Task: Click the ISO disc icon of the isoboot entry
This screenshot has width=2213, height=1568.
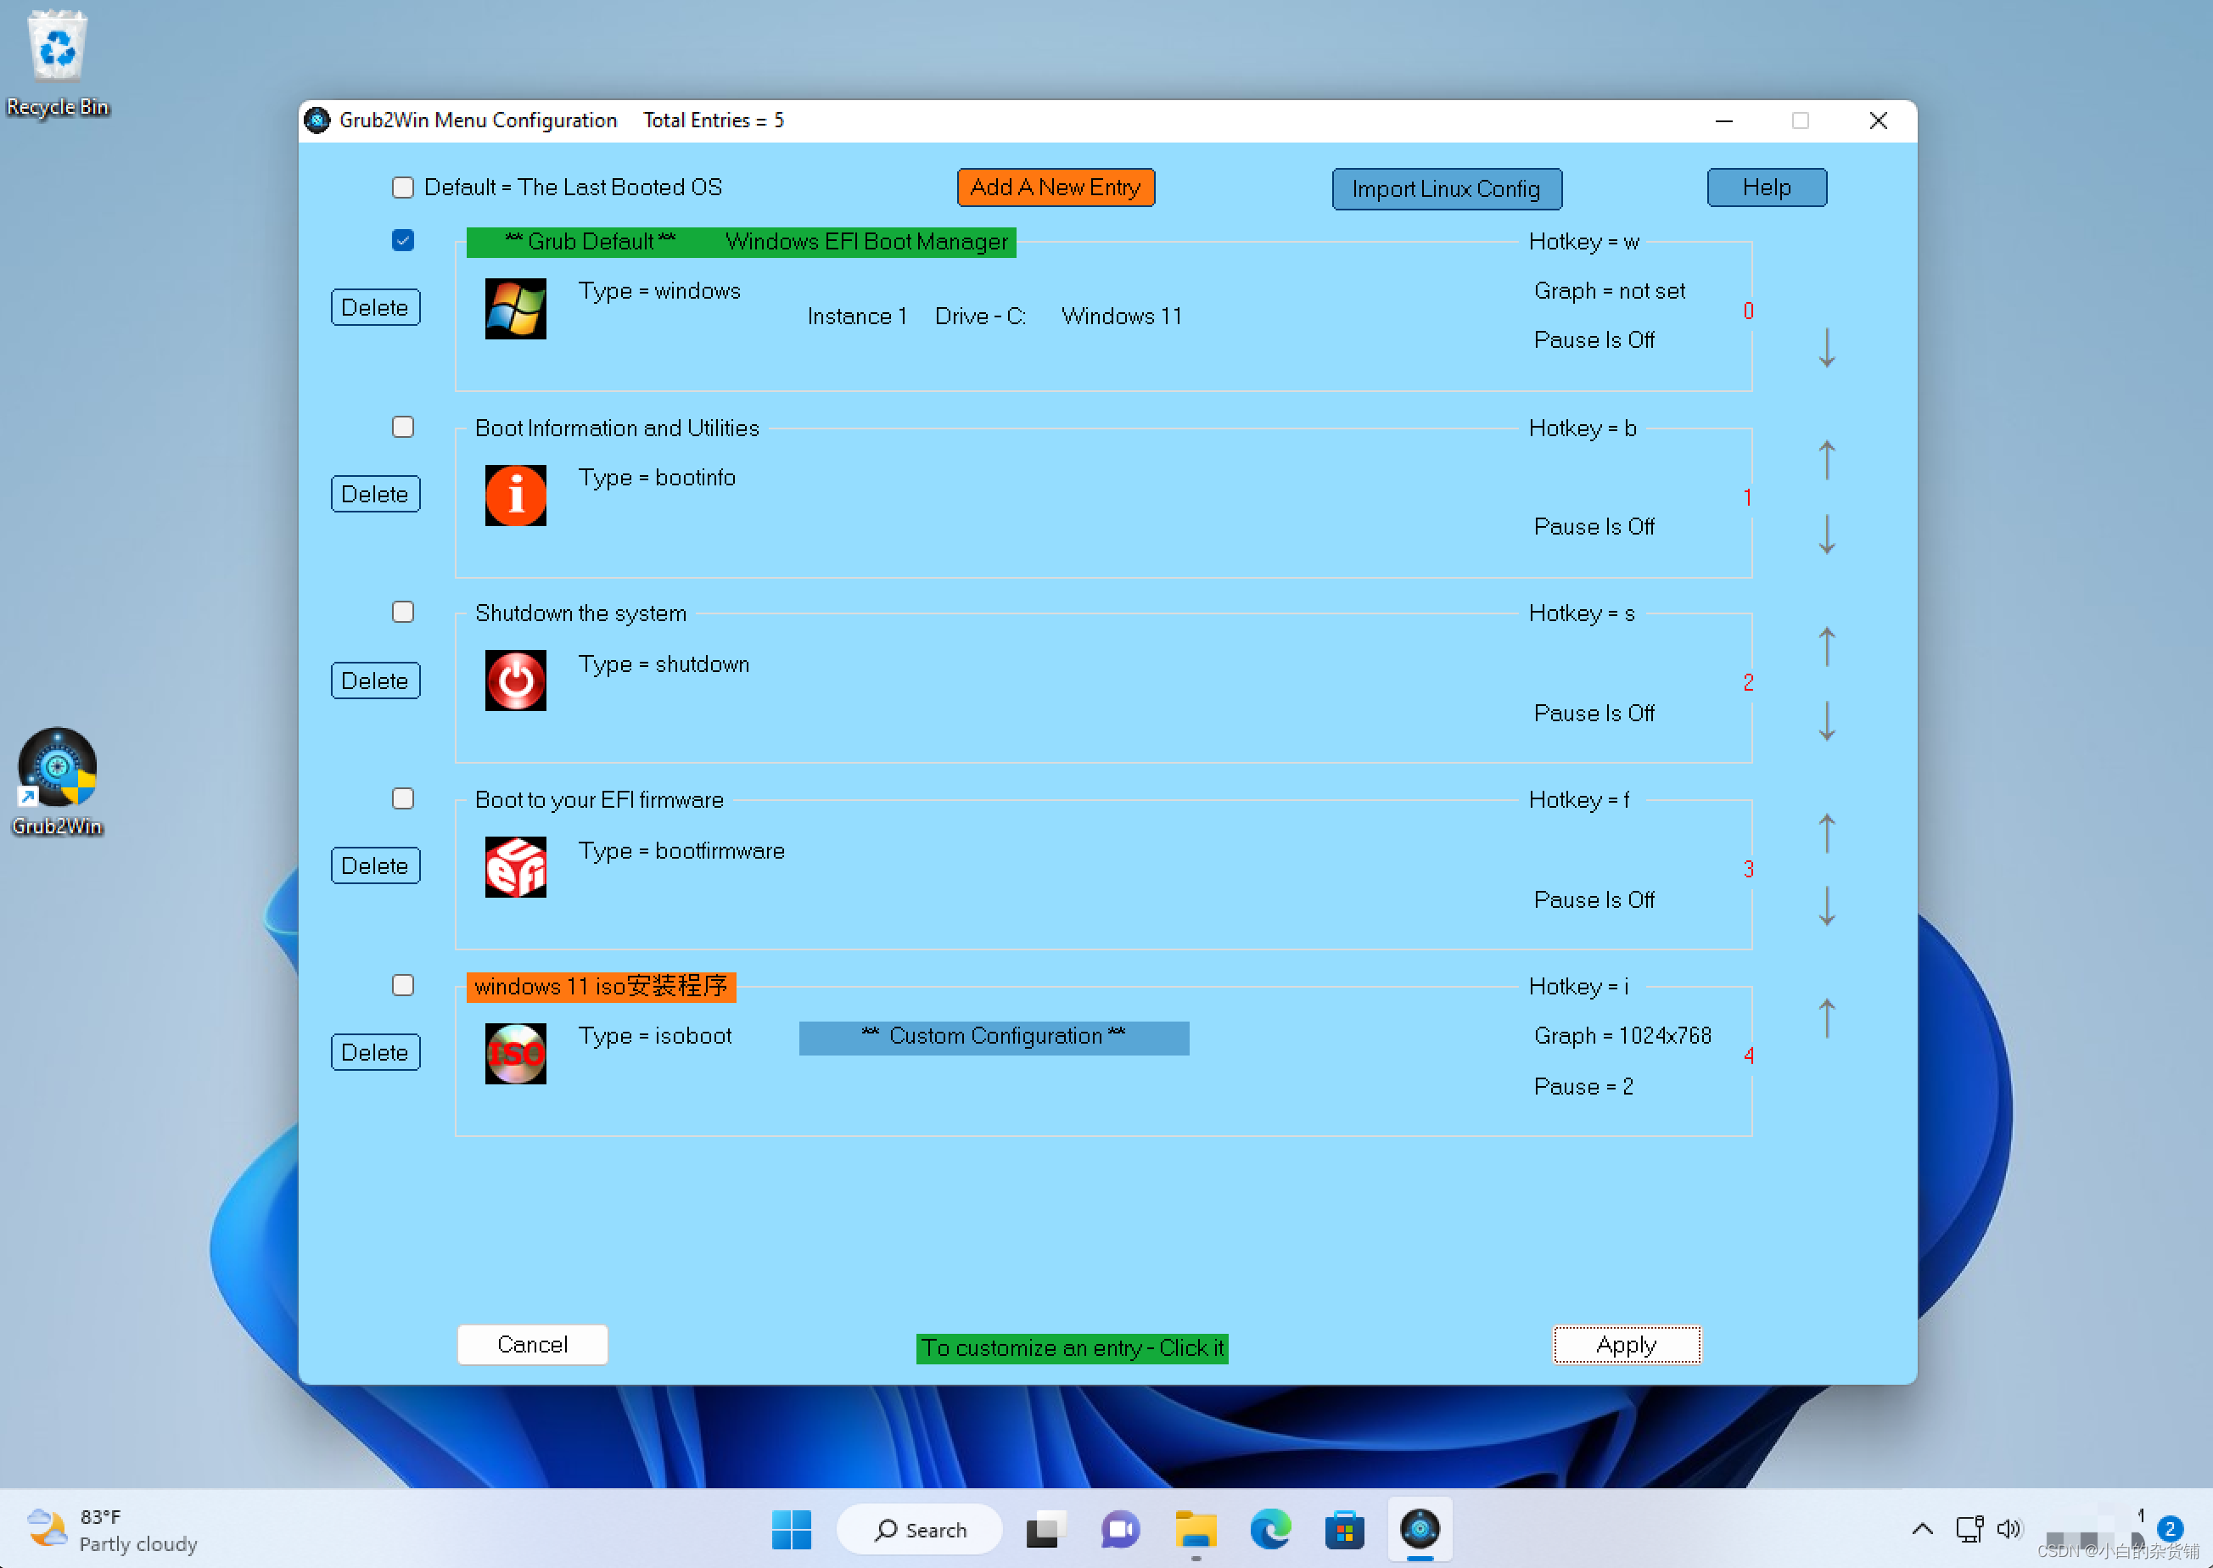Action: coord(516,1053)
